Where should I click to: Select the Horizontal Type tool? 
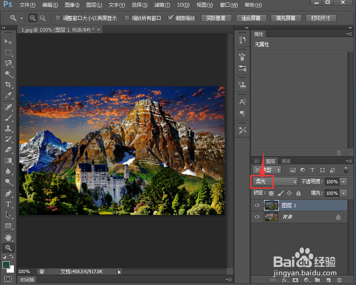8,204
